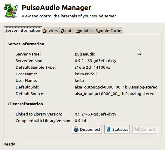The image size is (165, 150).
Task: Click the greyed icon on Connect button
Action: point(137,129)
